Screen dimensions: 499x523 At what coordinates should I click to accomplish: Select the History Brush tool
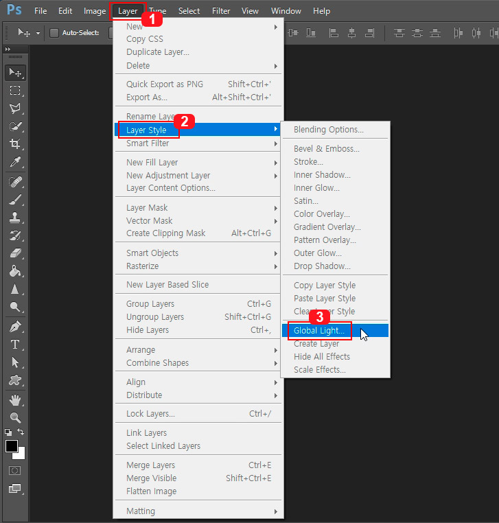pyautogui.click(x=15, y=235)
